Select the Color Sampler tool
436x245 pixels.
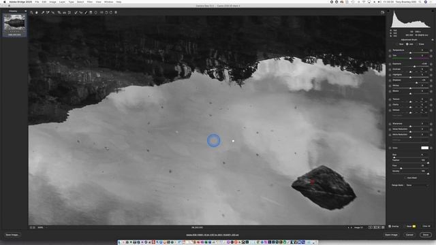tap(48, 12)
